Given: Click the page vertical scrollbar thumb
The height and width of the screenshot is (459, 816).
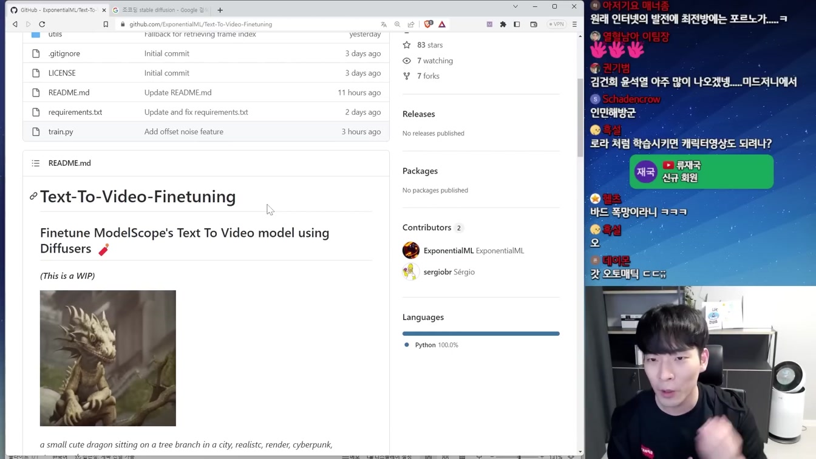Looking at the screenshot, I should 580,118.
